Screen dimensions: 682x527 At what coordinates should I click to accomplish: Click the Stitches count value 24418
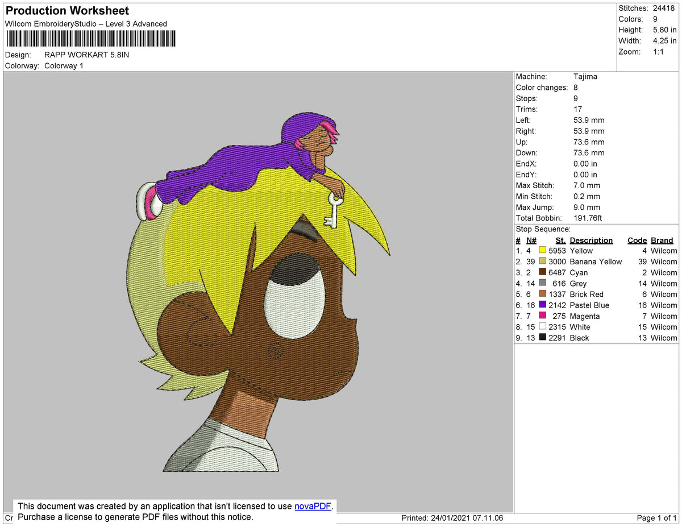tap(664, 9)
